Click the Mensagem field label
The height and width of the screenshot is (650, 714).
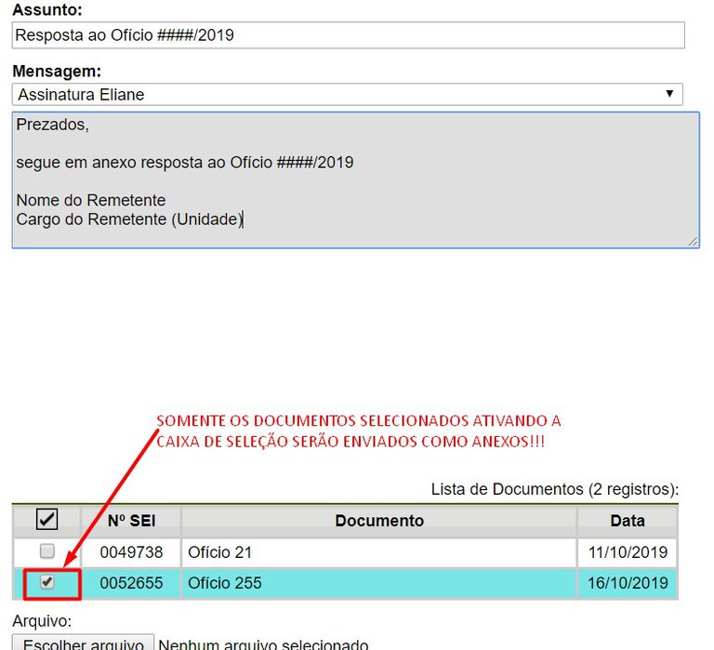57,71
